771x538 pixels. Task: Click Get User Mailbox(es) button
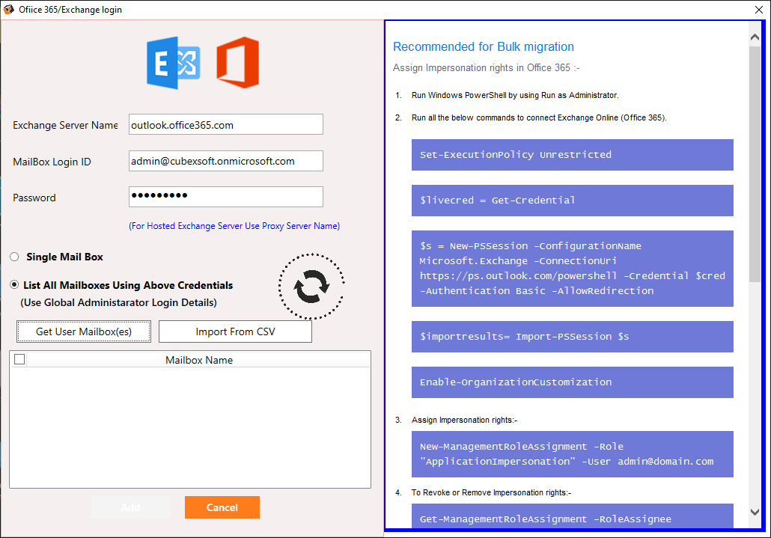pyautogui.click(x=84, y=331)
